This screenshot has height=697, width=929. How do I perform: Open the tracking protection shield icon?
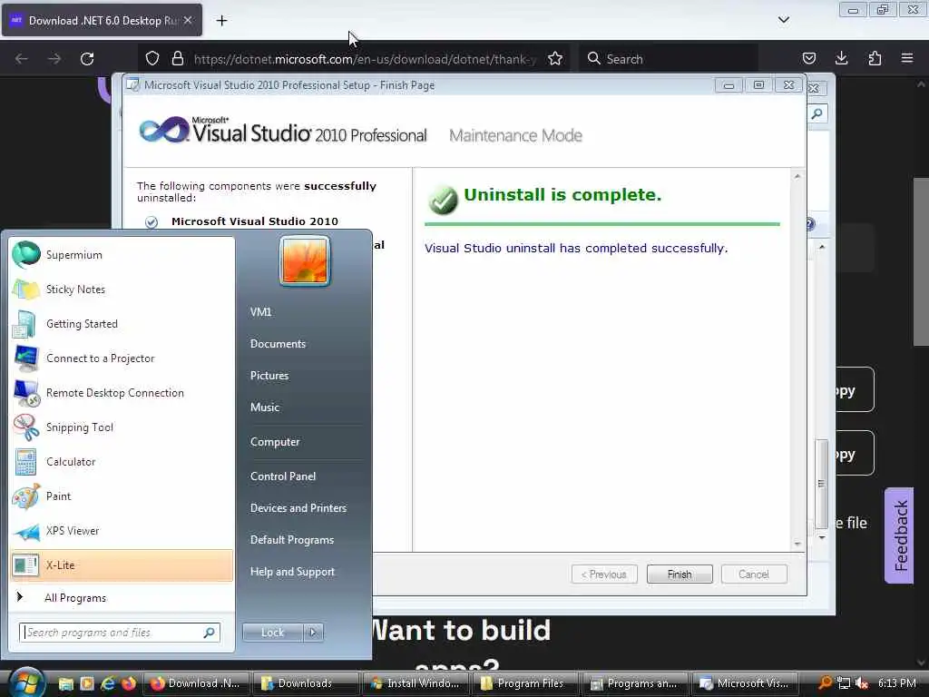coord(152,59)
